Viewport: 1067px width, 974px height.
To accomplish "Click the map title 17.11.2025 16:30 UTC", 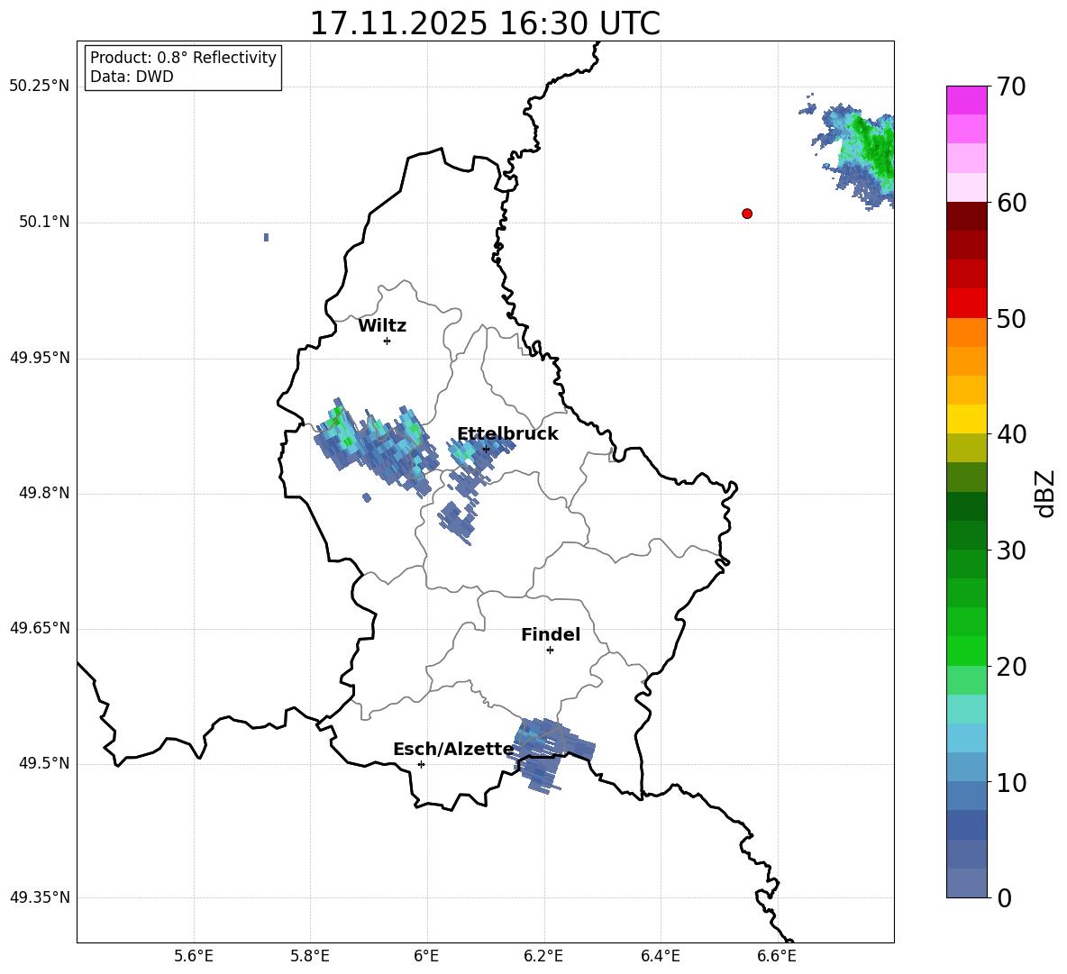I will [x=485, y=23].
